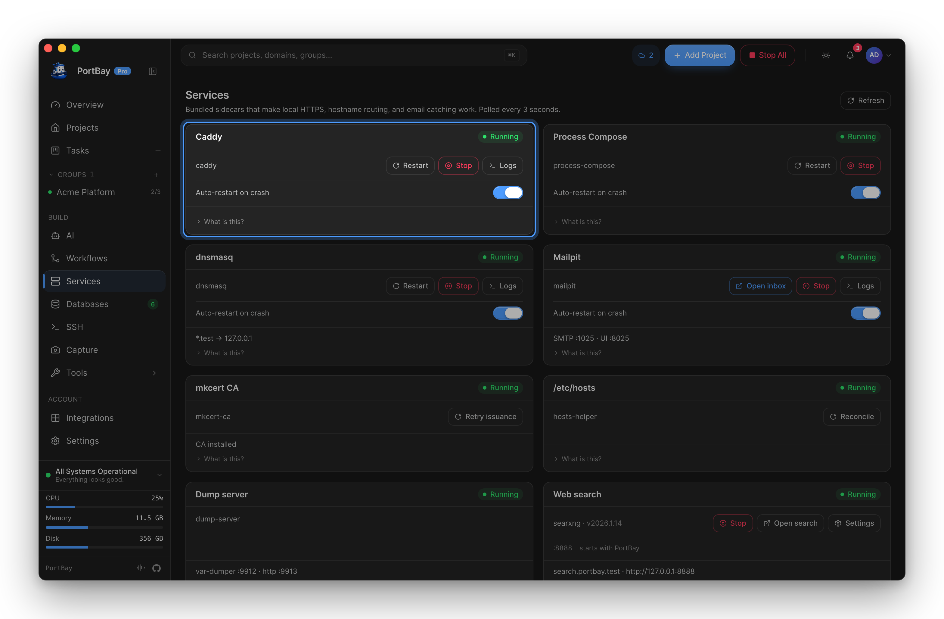Refresh the services list

point(865,101)
